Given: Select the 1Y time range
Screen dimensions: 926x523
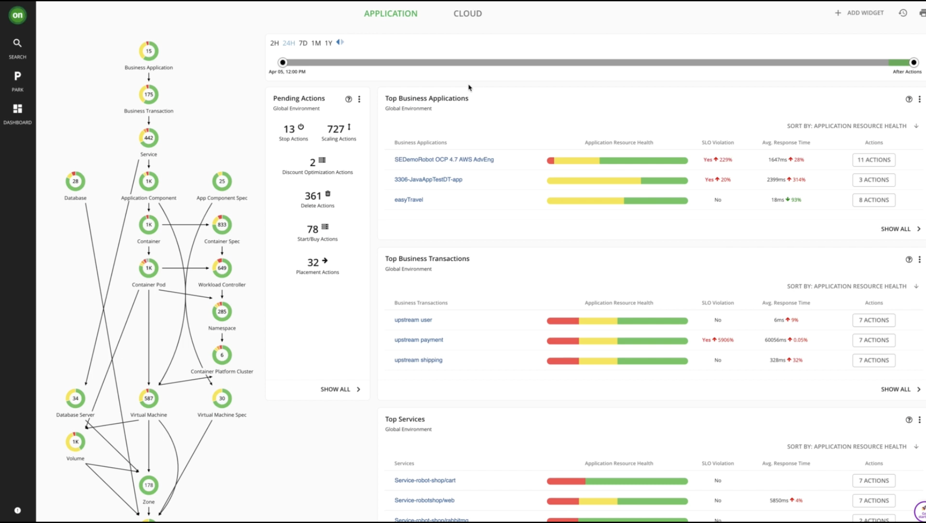Looking at the screenshot, I should point(328,43).
